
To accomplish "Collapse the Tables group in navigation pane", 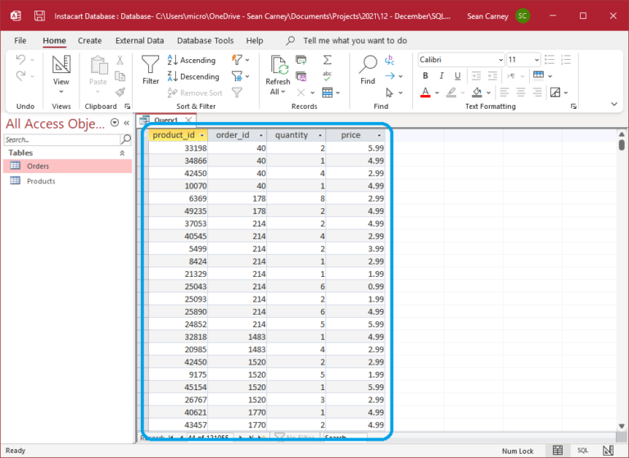I will (123, 152).
